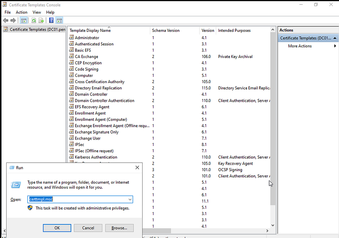The width and height of the screenshot is (339, 238).
Task: Click the Authenticated Session template icon
Action: click(x=71, y=44)
